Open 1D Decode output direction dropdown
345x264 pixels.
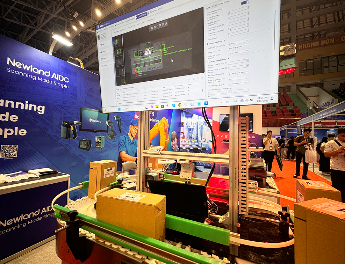tap(238, 52)
